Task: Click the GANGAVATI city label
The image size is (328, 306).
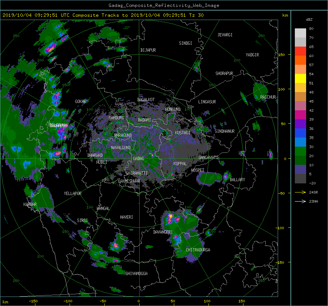Action: (x=208, y=157)
